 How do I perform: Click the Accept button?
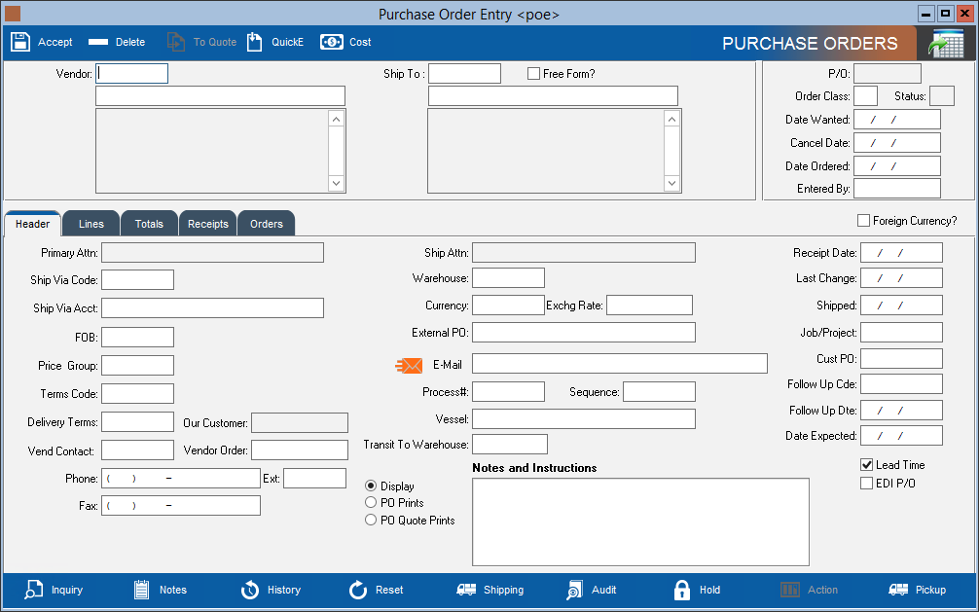[41, 42]
